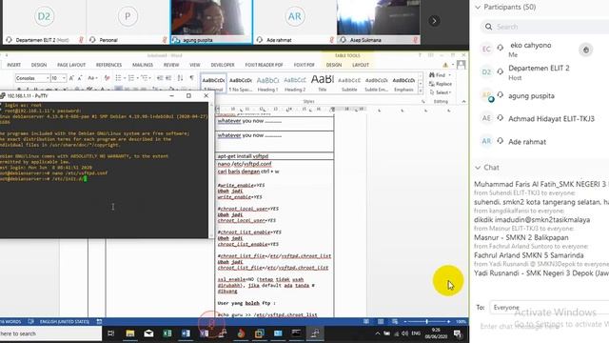609x343 pixels.
Task: Collapse the Chat panel
Action: coord(478,168)
